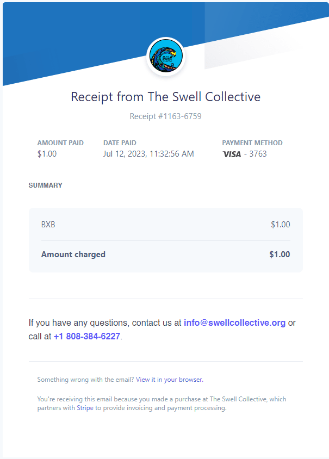The height and width of the screenshot is (459, 329).
Task: Click the "Receipt from The Swell Collective" heading
Action: point(166,97)
